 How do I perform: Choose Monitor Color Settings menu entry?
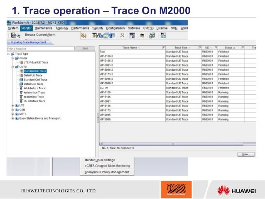pos(101,160)
